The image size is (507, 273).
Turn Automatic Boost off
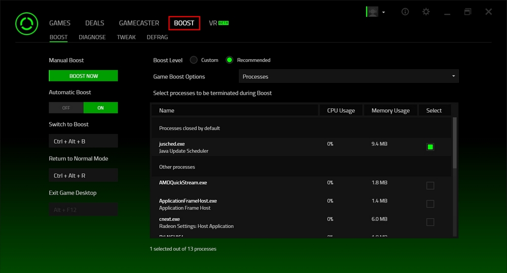click(x=66, y=108)
